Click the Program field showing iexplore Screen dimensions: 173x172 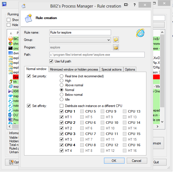pos(80,47)
